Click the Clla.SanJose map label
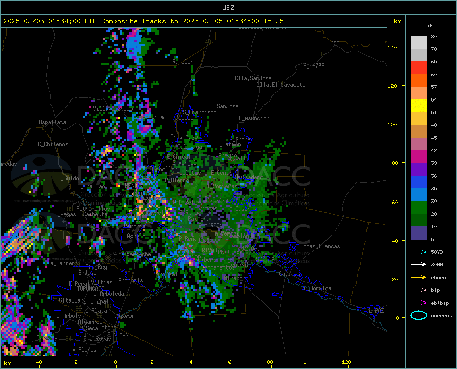457x369 pixels. [253, 78]
